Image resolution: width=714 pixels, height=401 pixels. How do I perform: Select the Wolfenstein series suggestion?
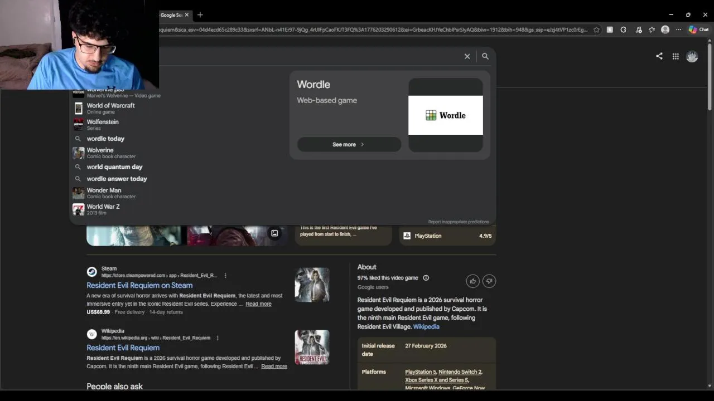point(103,124)
